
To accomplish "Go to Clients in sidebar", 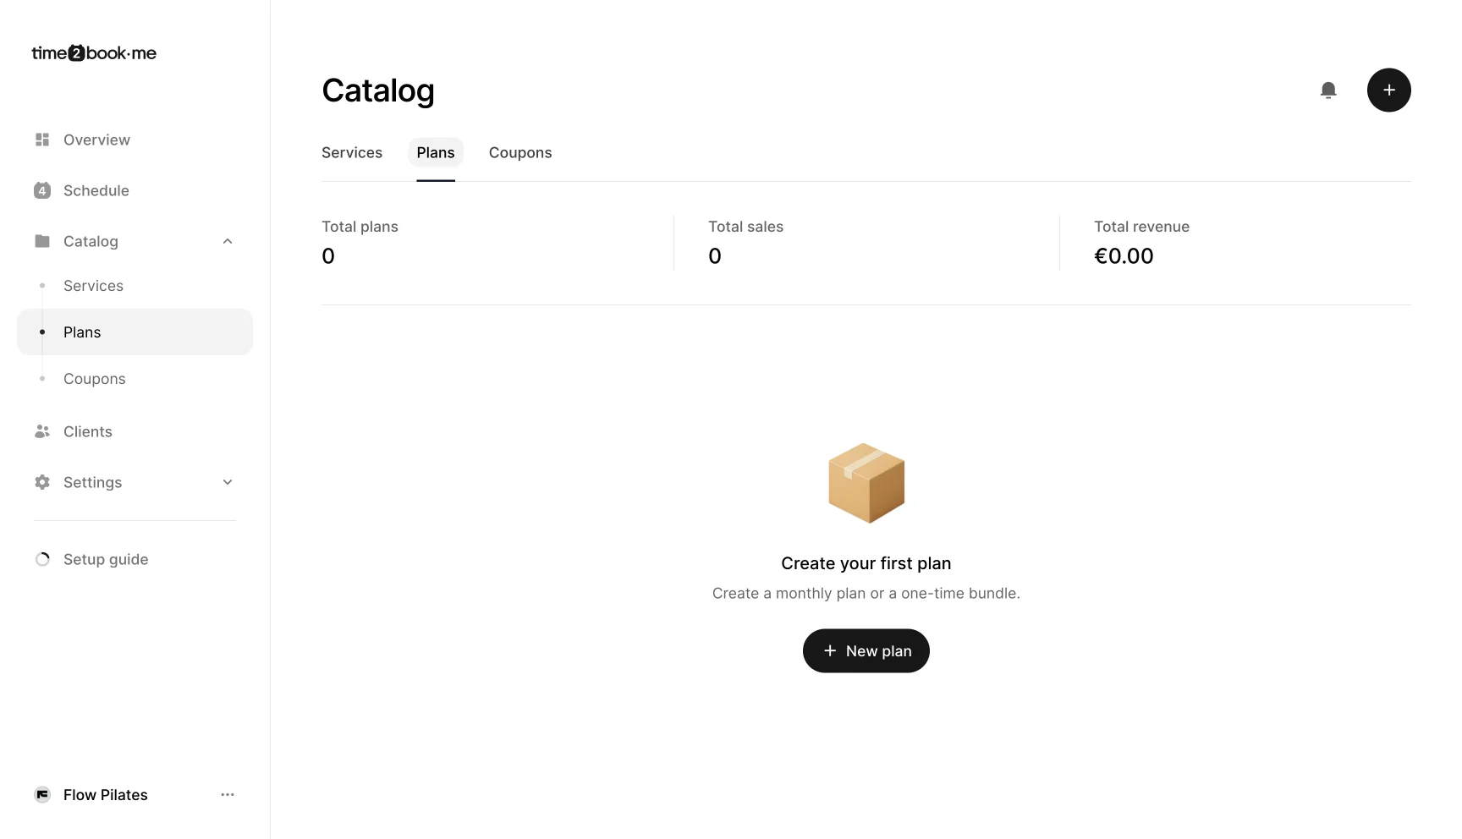I will tap(87, 431).
